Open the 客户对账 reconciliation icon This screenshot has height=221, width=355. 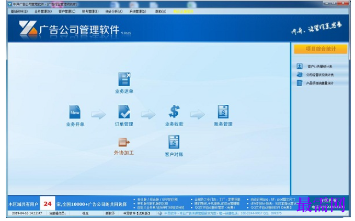174,142
